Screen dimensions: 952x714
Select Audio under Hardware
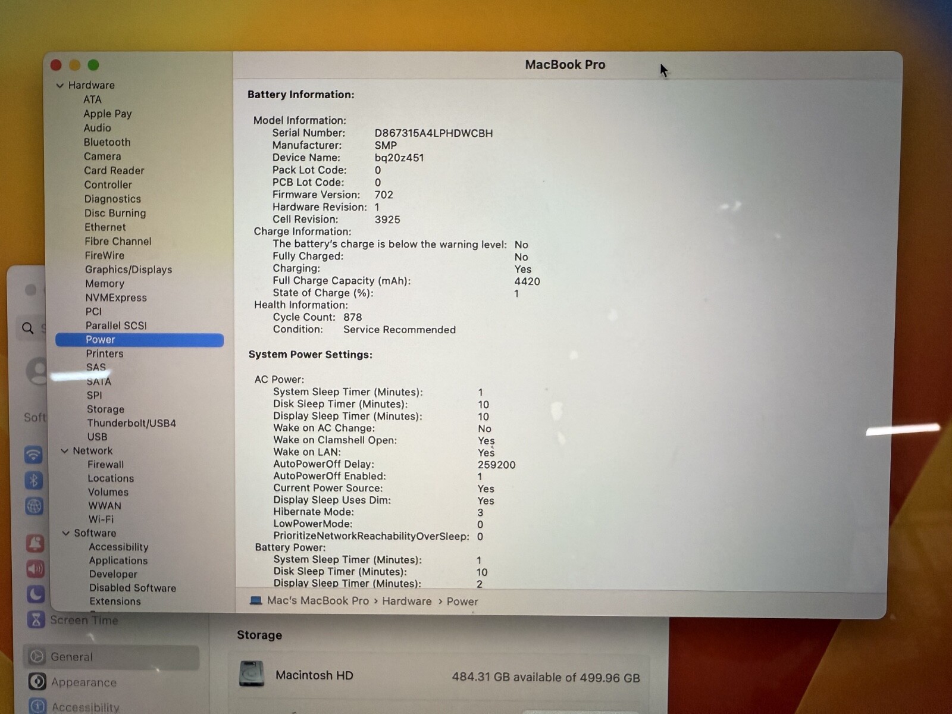[97, 128]
